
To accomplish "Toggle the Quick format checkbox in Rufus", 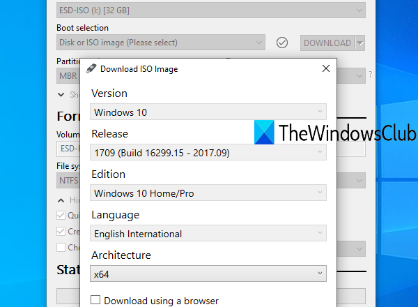I will 61,215.
